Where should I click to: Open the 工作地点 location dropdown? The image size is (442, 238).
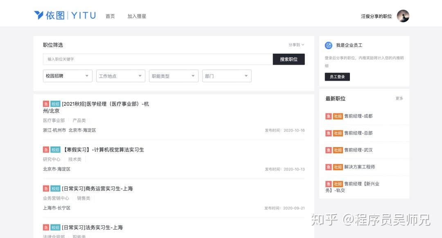[x=121, y=76]
